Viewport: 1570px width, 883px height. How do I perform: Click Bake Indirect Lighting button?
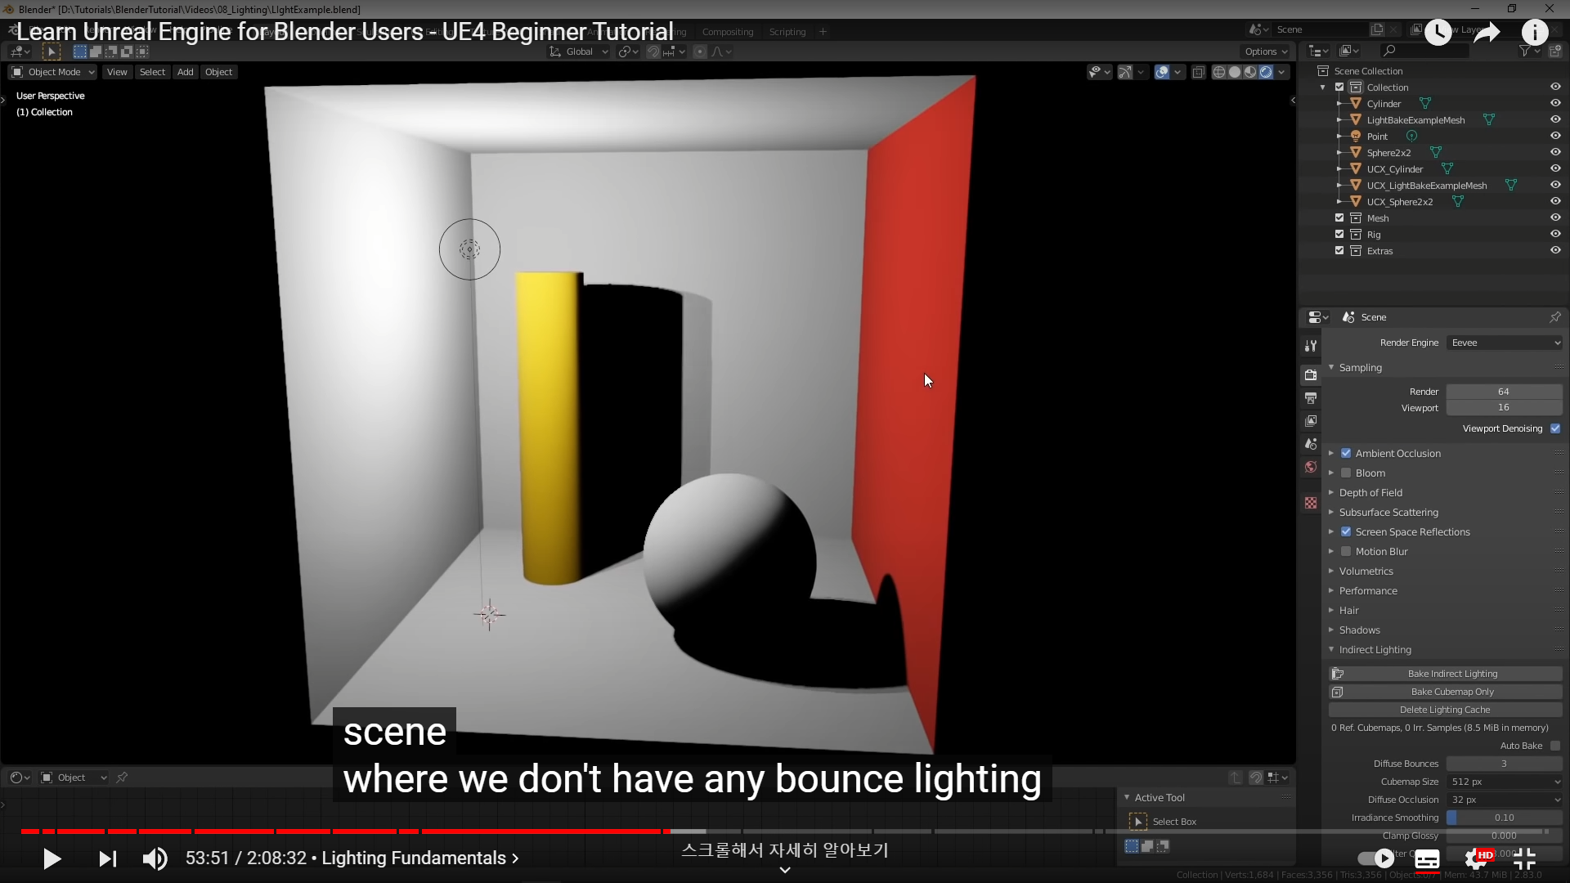(x=1452, y=674)
